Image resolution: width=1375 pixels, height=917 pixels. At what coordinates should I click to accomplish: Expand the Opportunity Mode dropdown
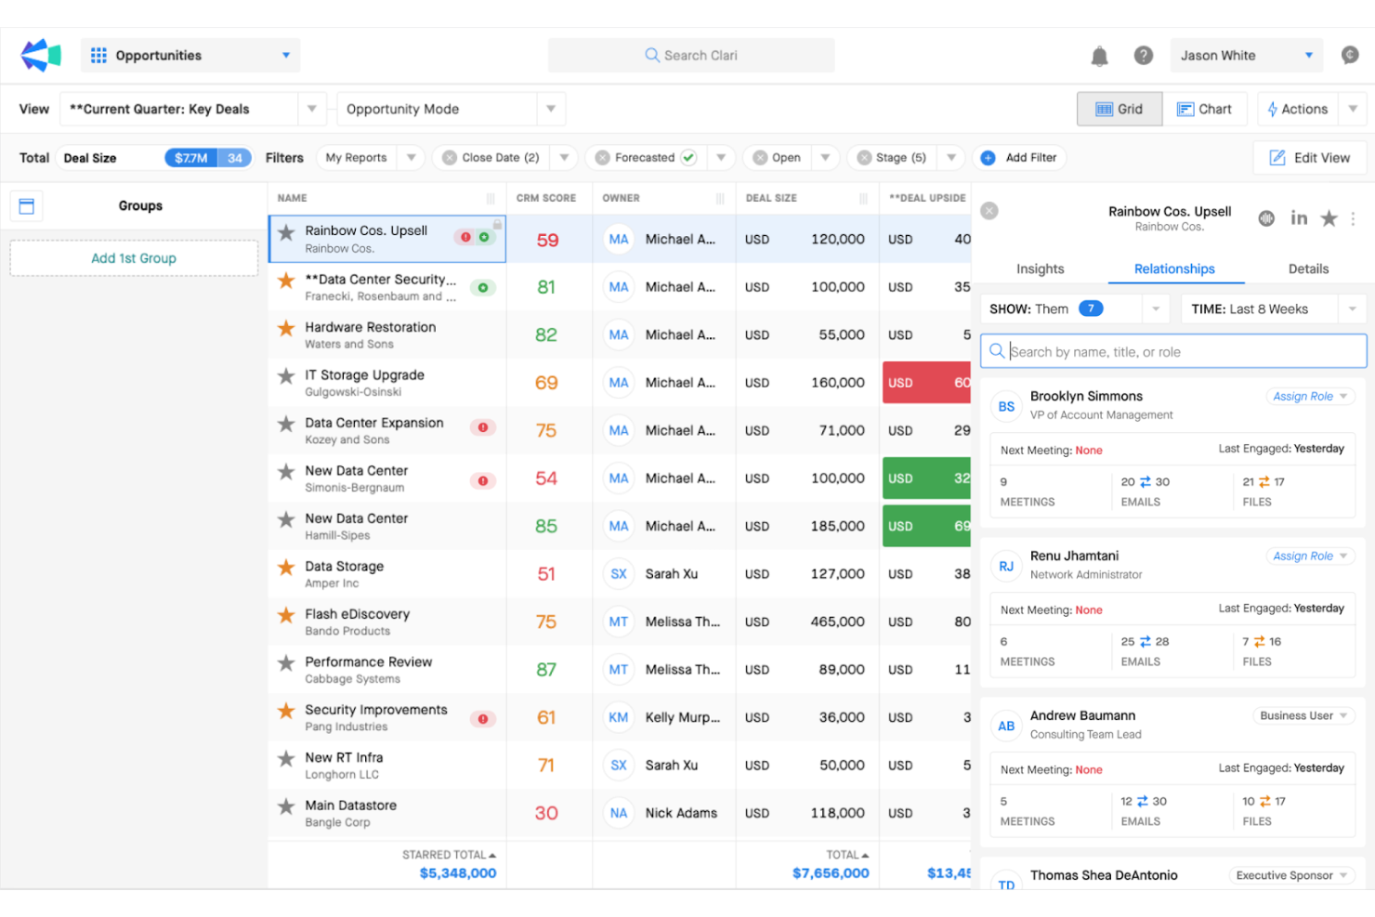551,109
